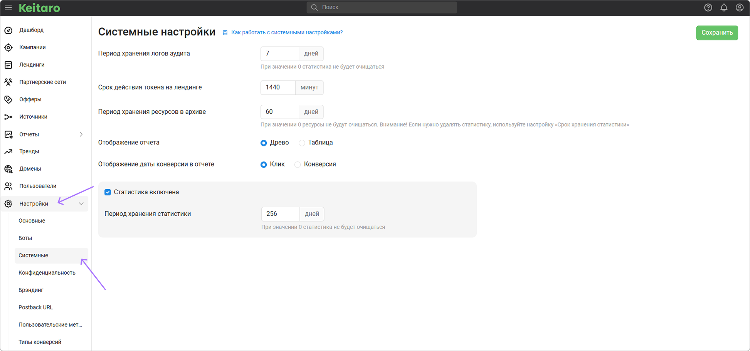Click the 'Поиск' search field
750x351 pixels.
[382, 7]
